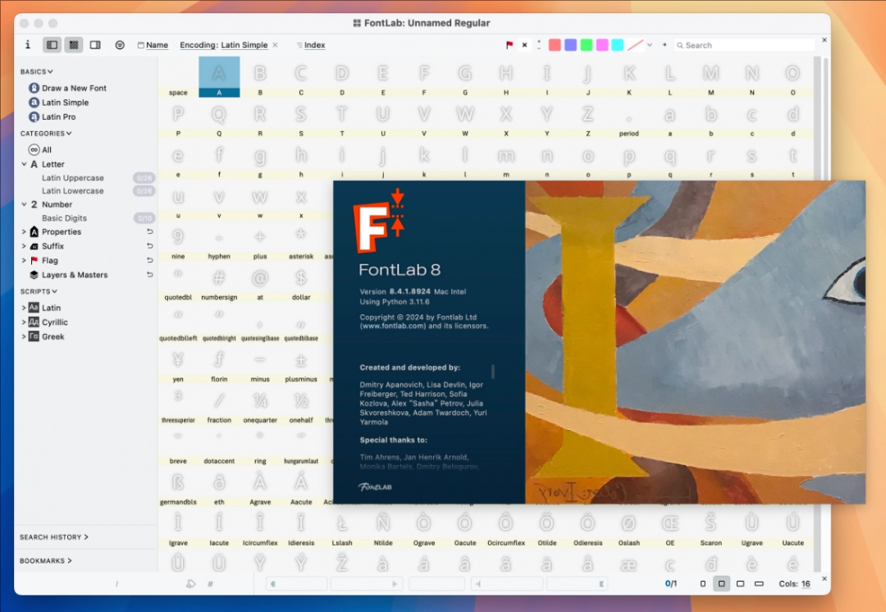The width and height of the screenshot is (886, 612).
Task: Click reset arrow beside Properties
Action: coord(150,231)
